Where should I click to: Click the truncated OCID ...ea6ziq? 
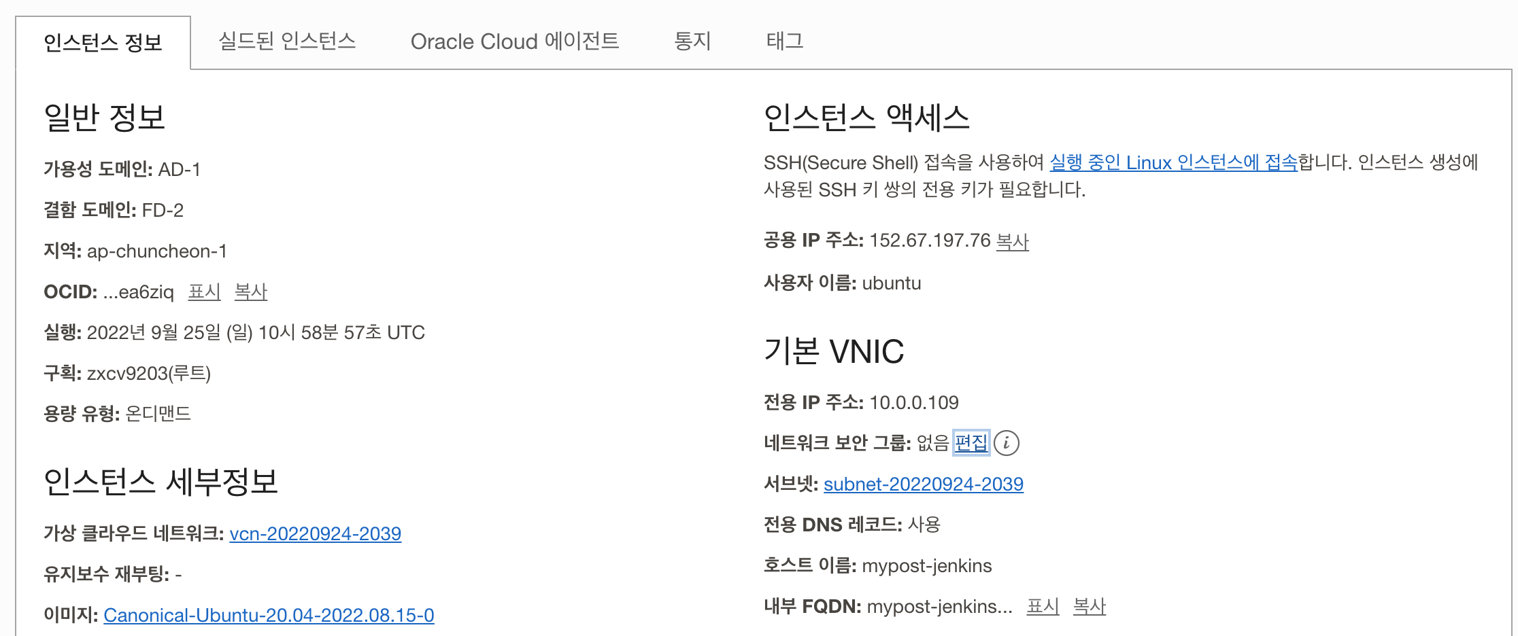click(x=139, y=292)
